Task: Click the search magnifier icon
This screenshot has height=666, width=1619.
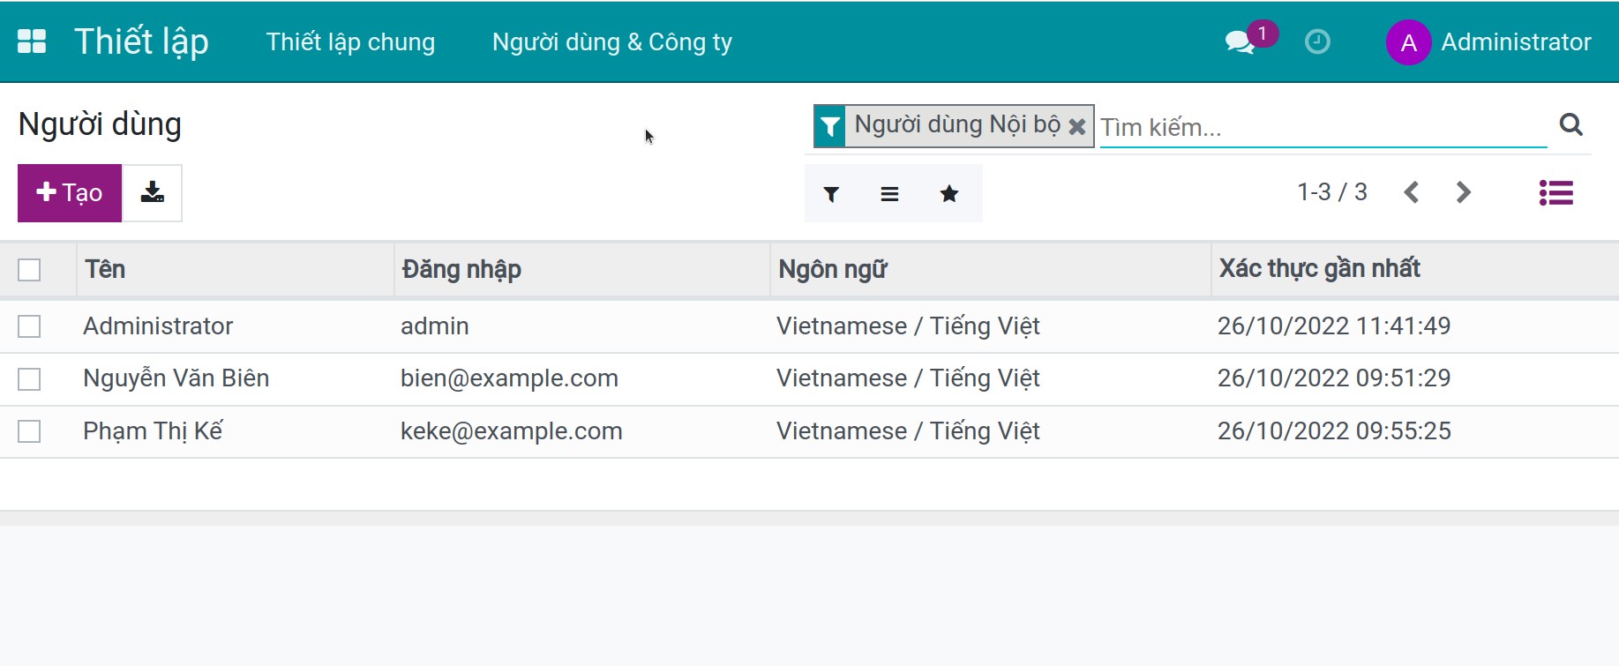Action: 1570,124
